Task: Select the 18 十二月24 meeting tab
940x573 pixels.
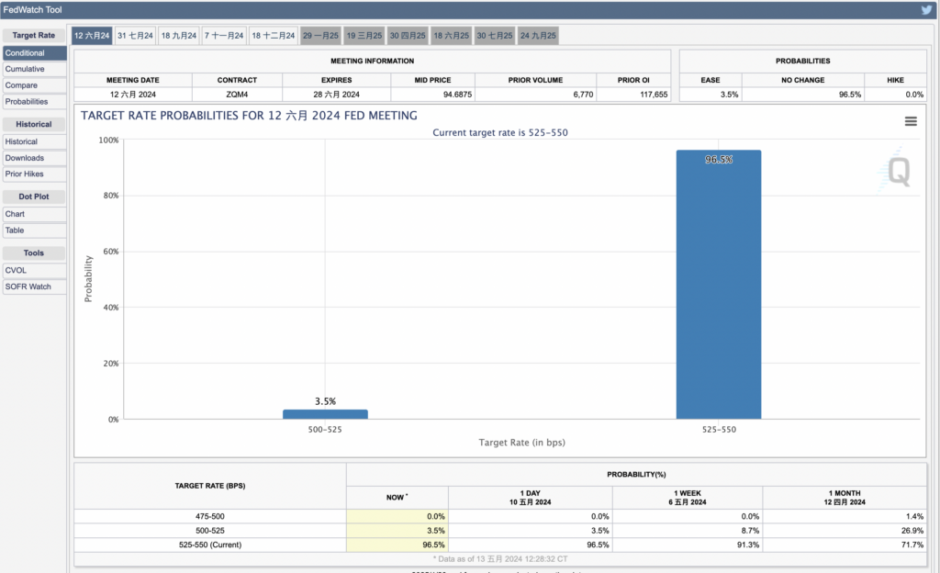Action: [x=273, y=36]
